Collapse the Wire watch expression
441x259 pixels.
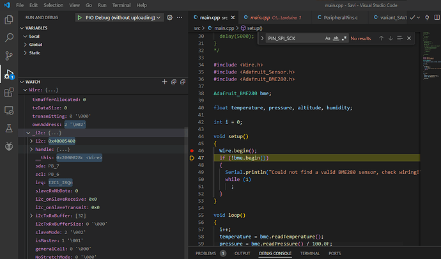pyautogui.click(x=26, y=90)
